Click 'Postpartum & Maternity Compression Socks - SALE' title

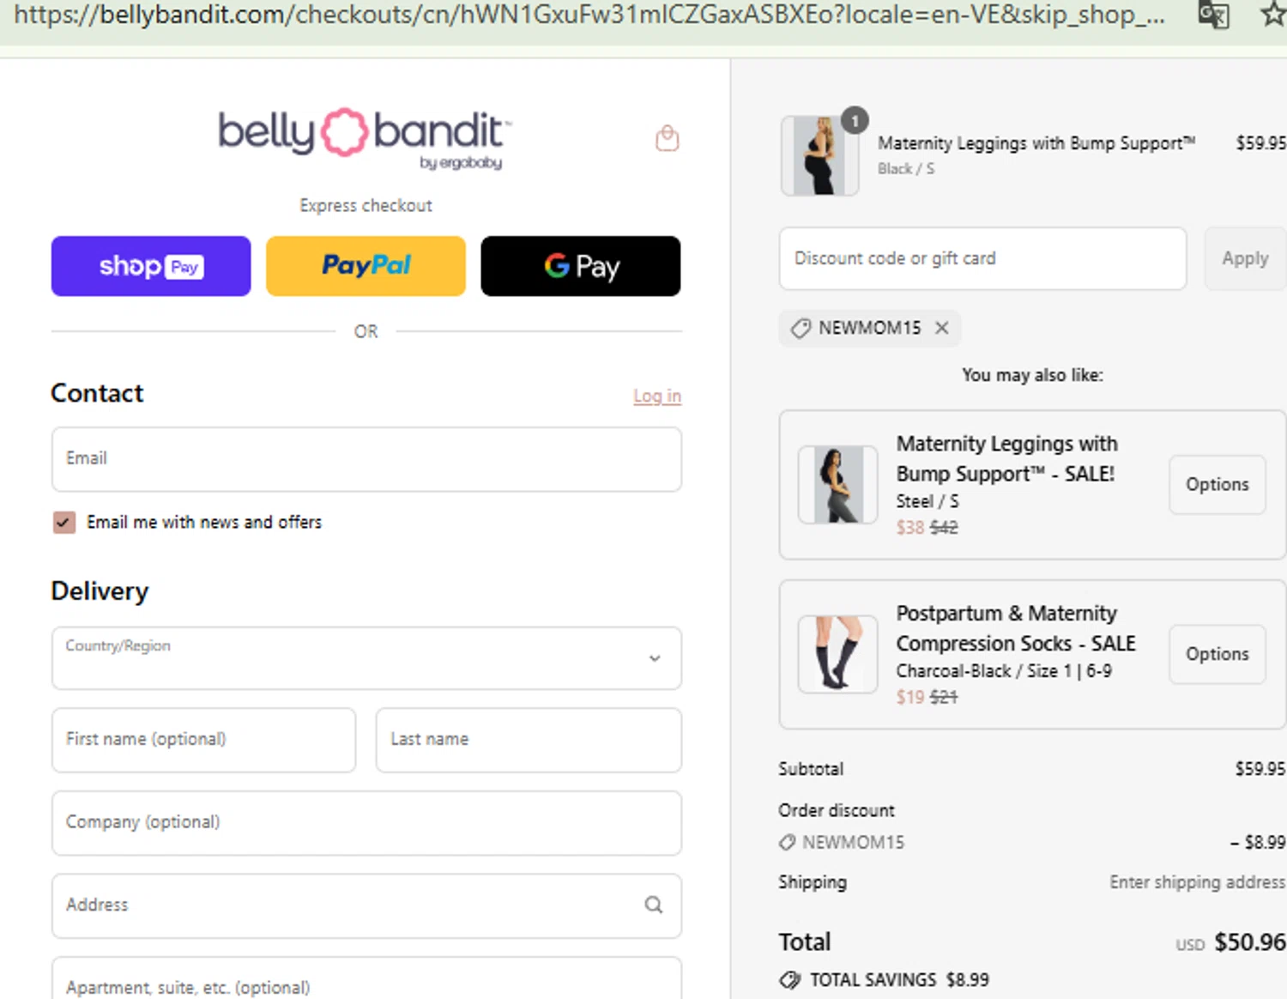pos(1016,628)
